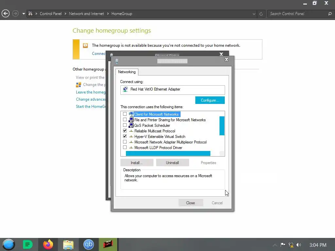
Task: Click the network tray icon
Action: pyautogui.click(x=291, y=245)
